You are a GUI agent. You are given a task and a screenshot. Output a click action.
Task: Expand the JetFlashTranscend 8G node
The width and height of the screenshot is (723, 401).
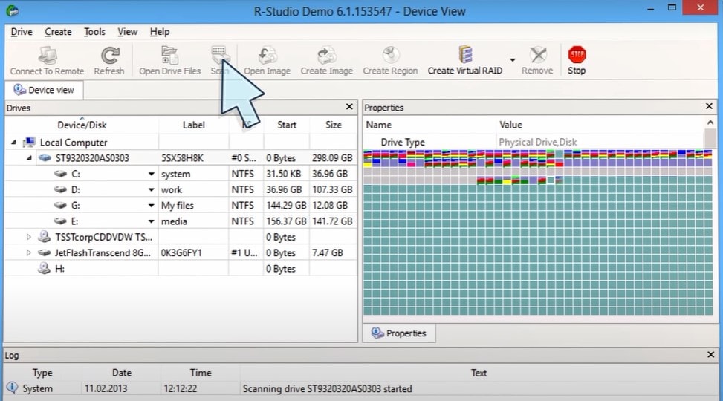tap(28, 252)
